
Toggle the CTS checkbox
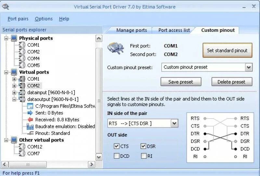point(117,146)
